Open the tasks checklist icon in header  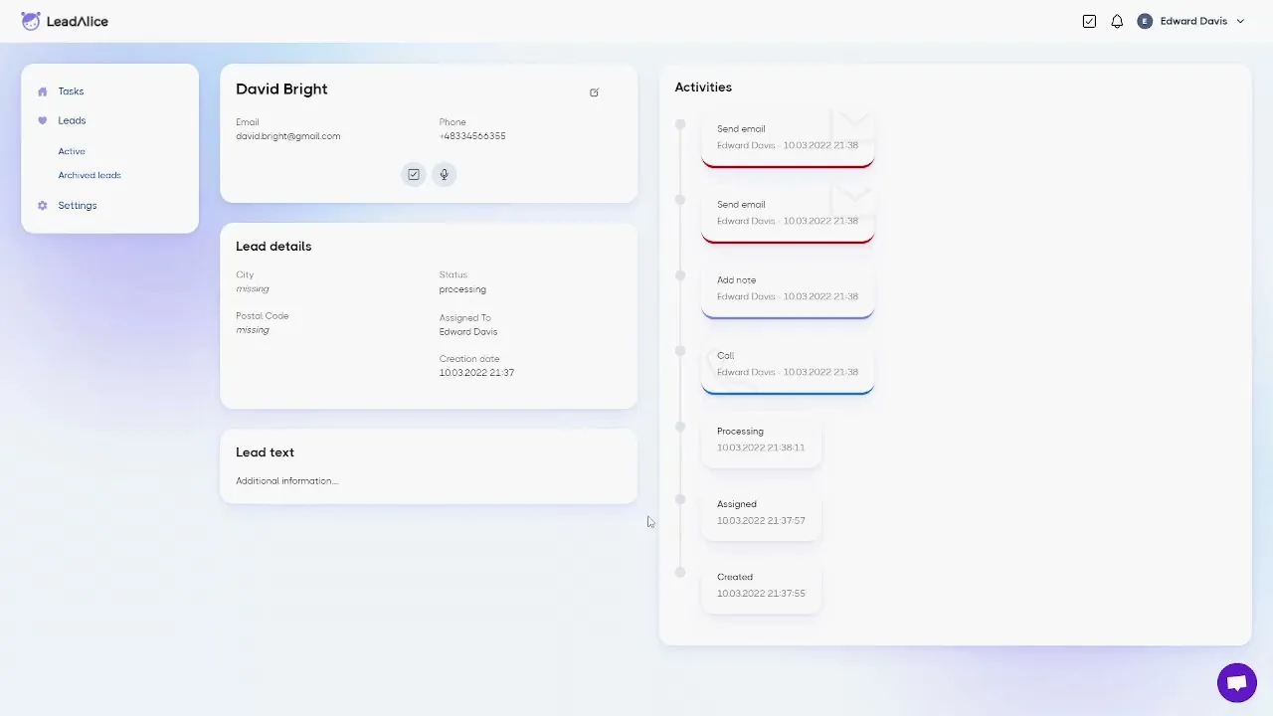(x=1089, y=21)
